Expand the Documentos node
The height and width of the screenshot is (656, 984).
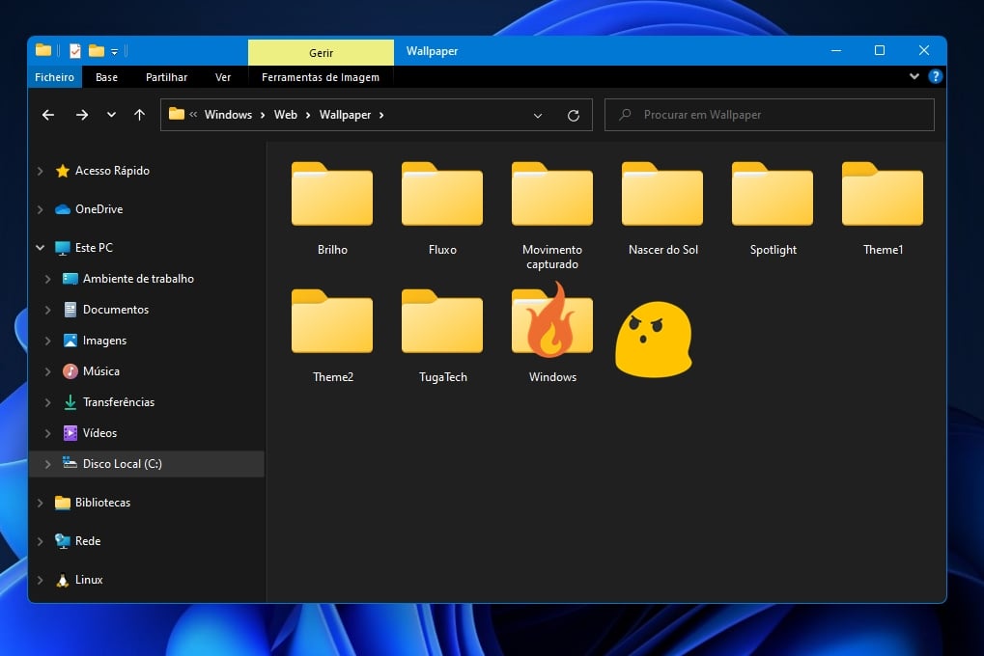click(47, 309)
